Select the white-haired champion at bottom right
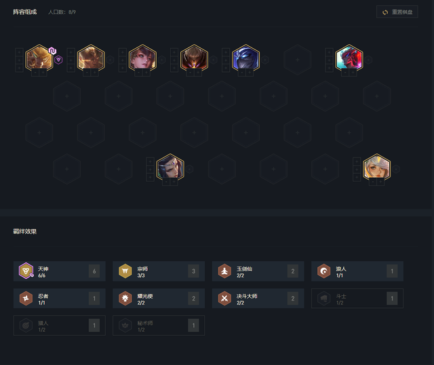The width and height of the screenshot is (434, 365). tap(376, 168)
